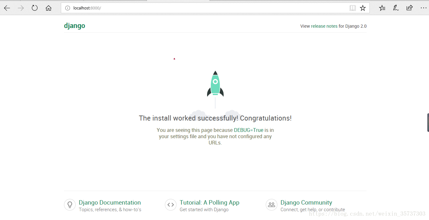Open the release notes link
The width and height of the screenshot is (429, 220).
(324, 26)
